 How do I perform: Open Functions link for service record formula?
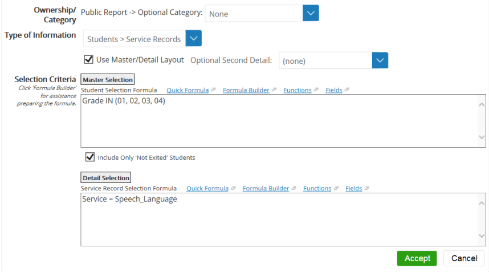click(317, 188)
